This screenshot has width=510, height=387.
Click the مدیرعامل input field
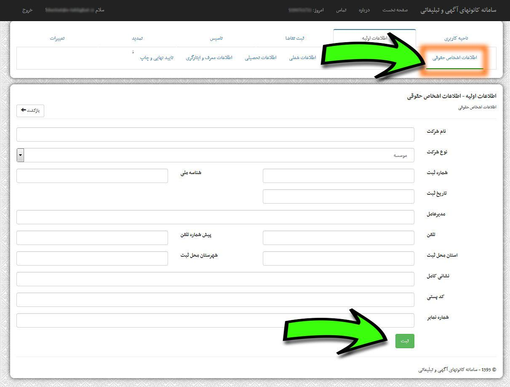point(215,217)
